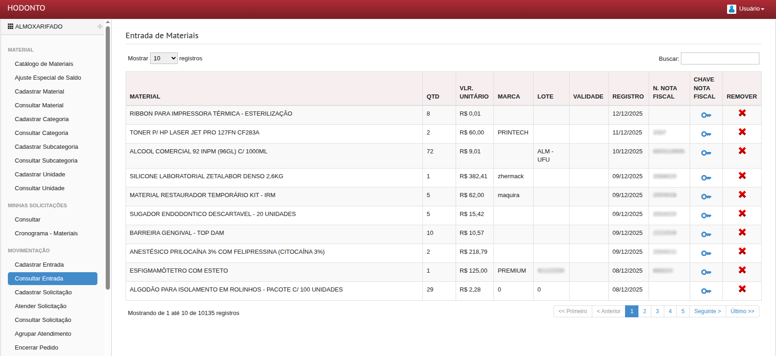This screenshot has width=776, height=356.
Task: Open Catálogo de Materiais in sidebar
Action: [44, 64]
